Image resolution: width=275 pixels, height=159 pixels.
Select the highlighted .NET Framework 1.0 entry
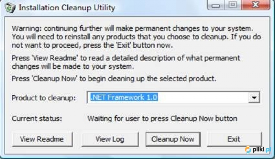click(x=124, y=97)
